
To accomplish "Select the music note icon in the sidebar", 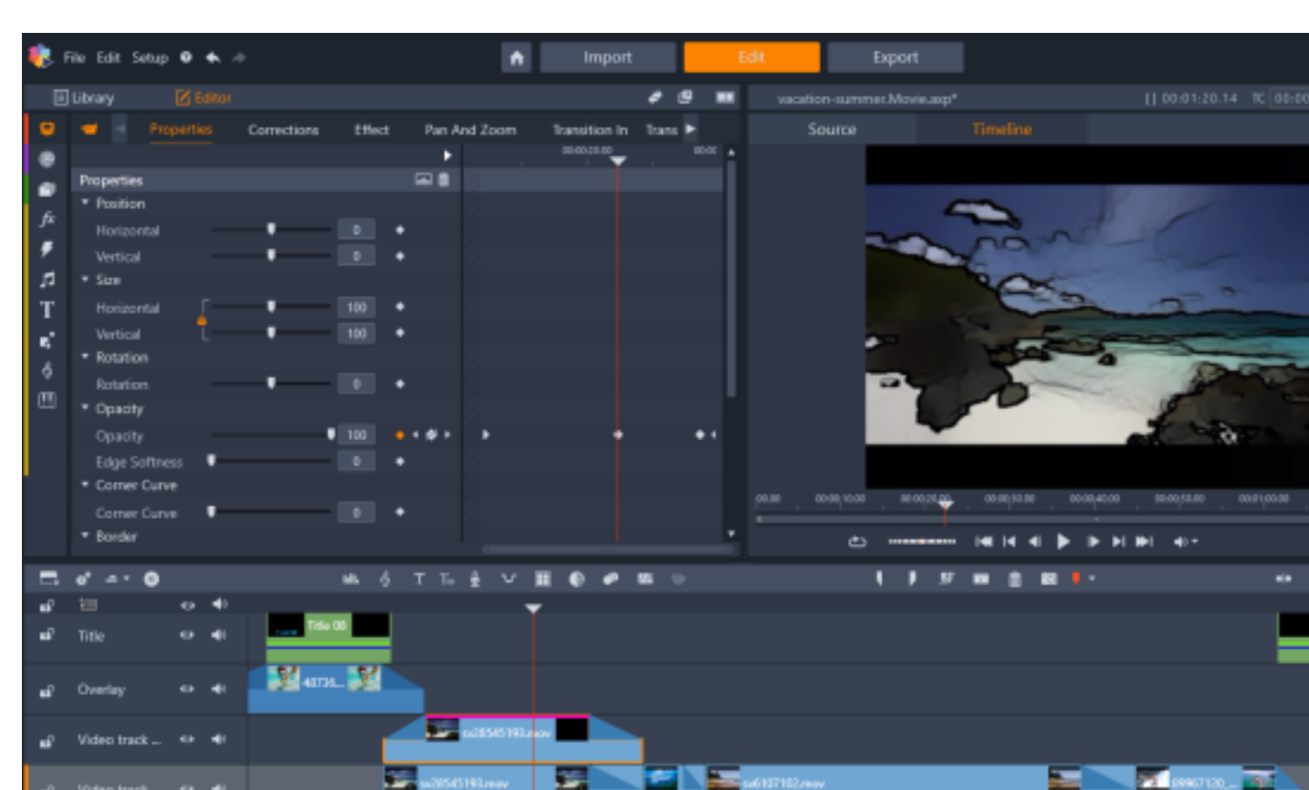I will 47,279.
